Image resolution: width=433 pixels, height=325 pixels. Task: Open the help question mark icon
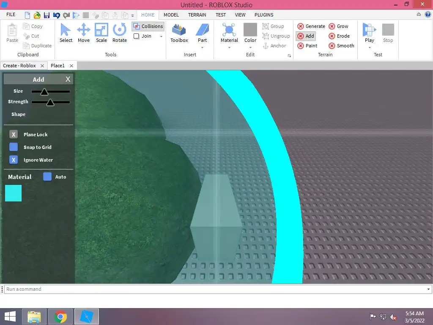click(428, 14)
